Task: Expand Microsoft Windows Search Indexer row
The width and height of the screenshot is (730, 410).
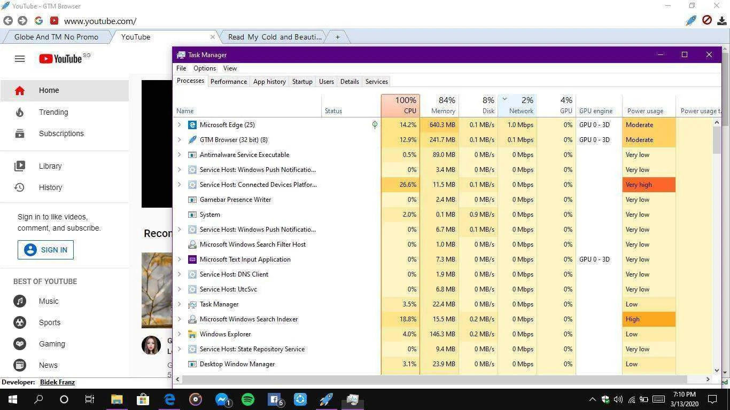Action: pyautogui.click(x=180, y=319)
